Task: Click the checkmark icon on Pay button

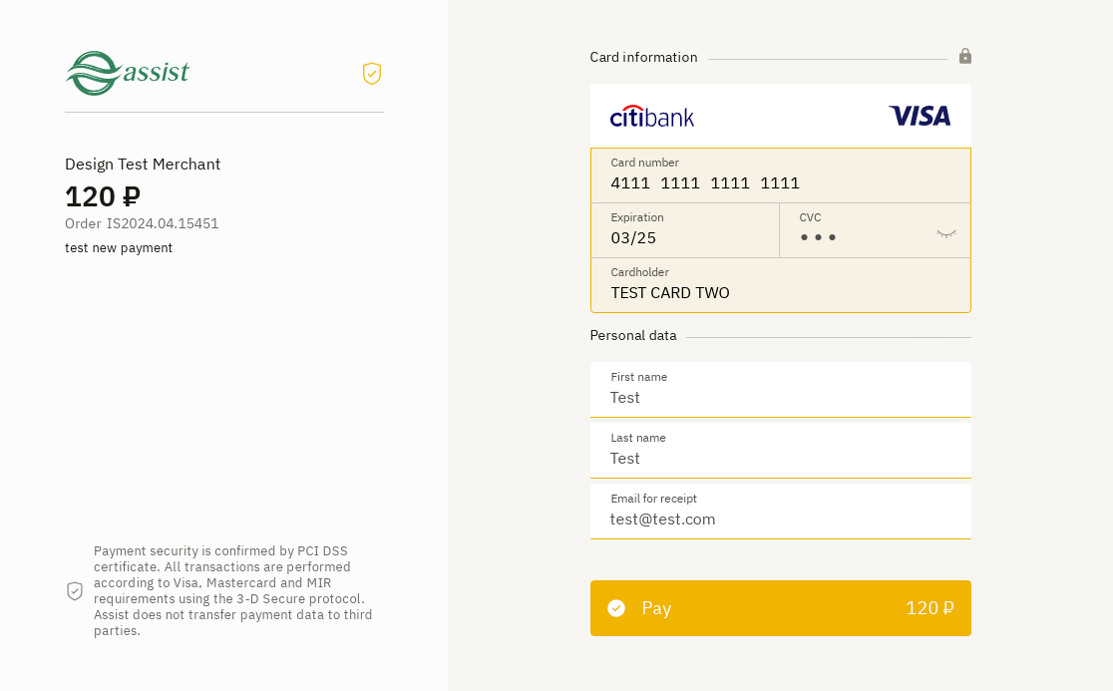Action: click(616, 608)
